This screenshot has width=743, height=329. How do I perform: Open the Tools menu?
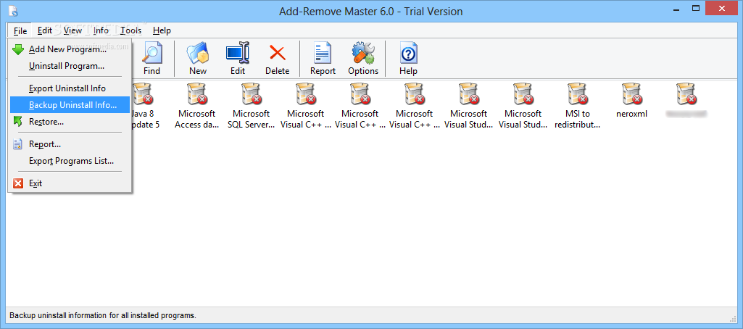(x=130, y=30)
